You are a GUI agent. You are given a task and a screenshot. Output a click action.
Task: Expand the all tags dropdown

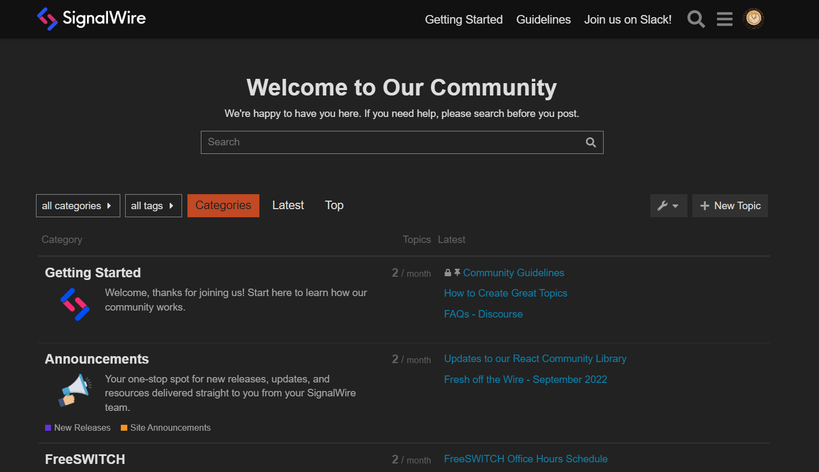(x=154, y=206)
